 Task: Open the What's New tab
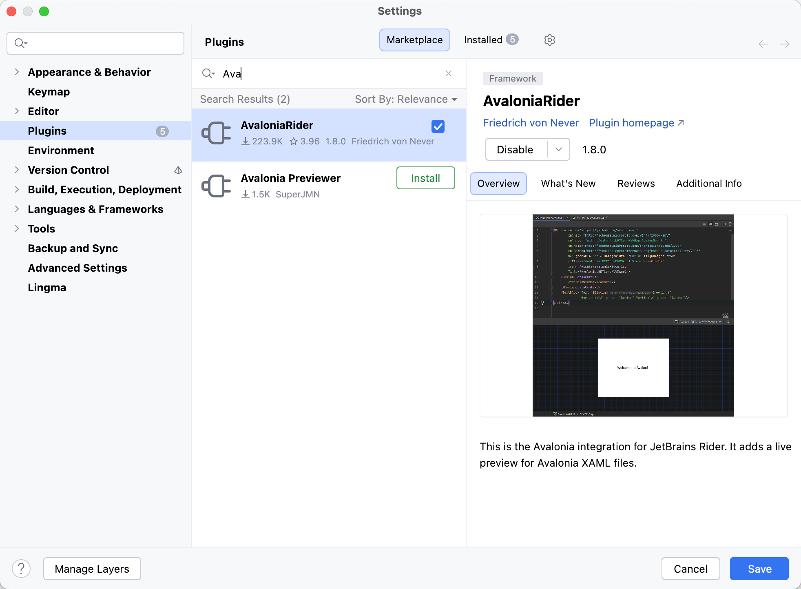568,184
